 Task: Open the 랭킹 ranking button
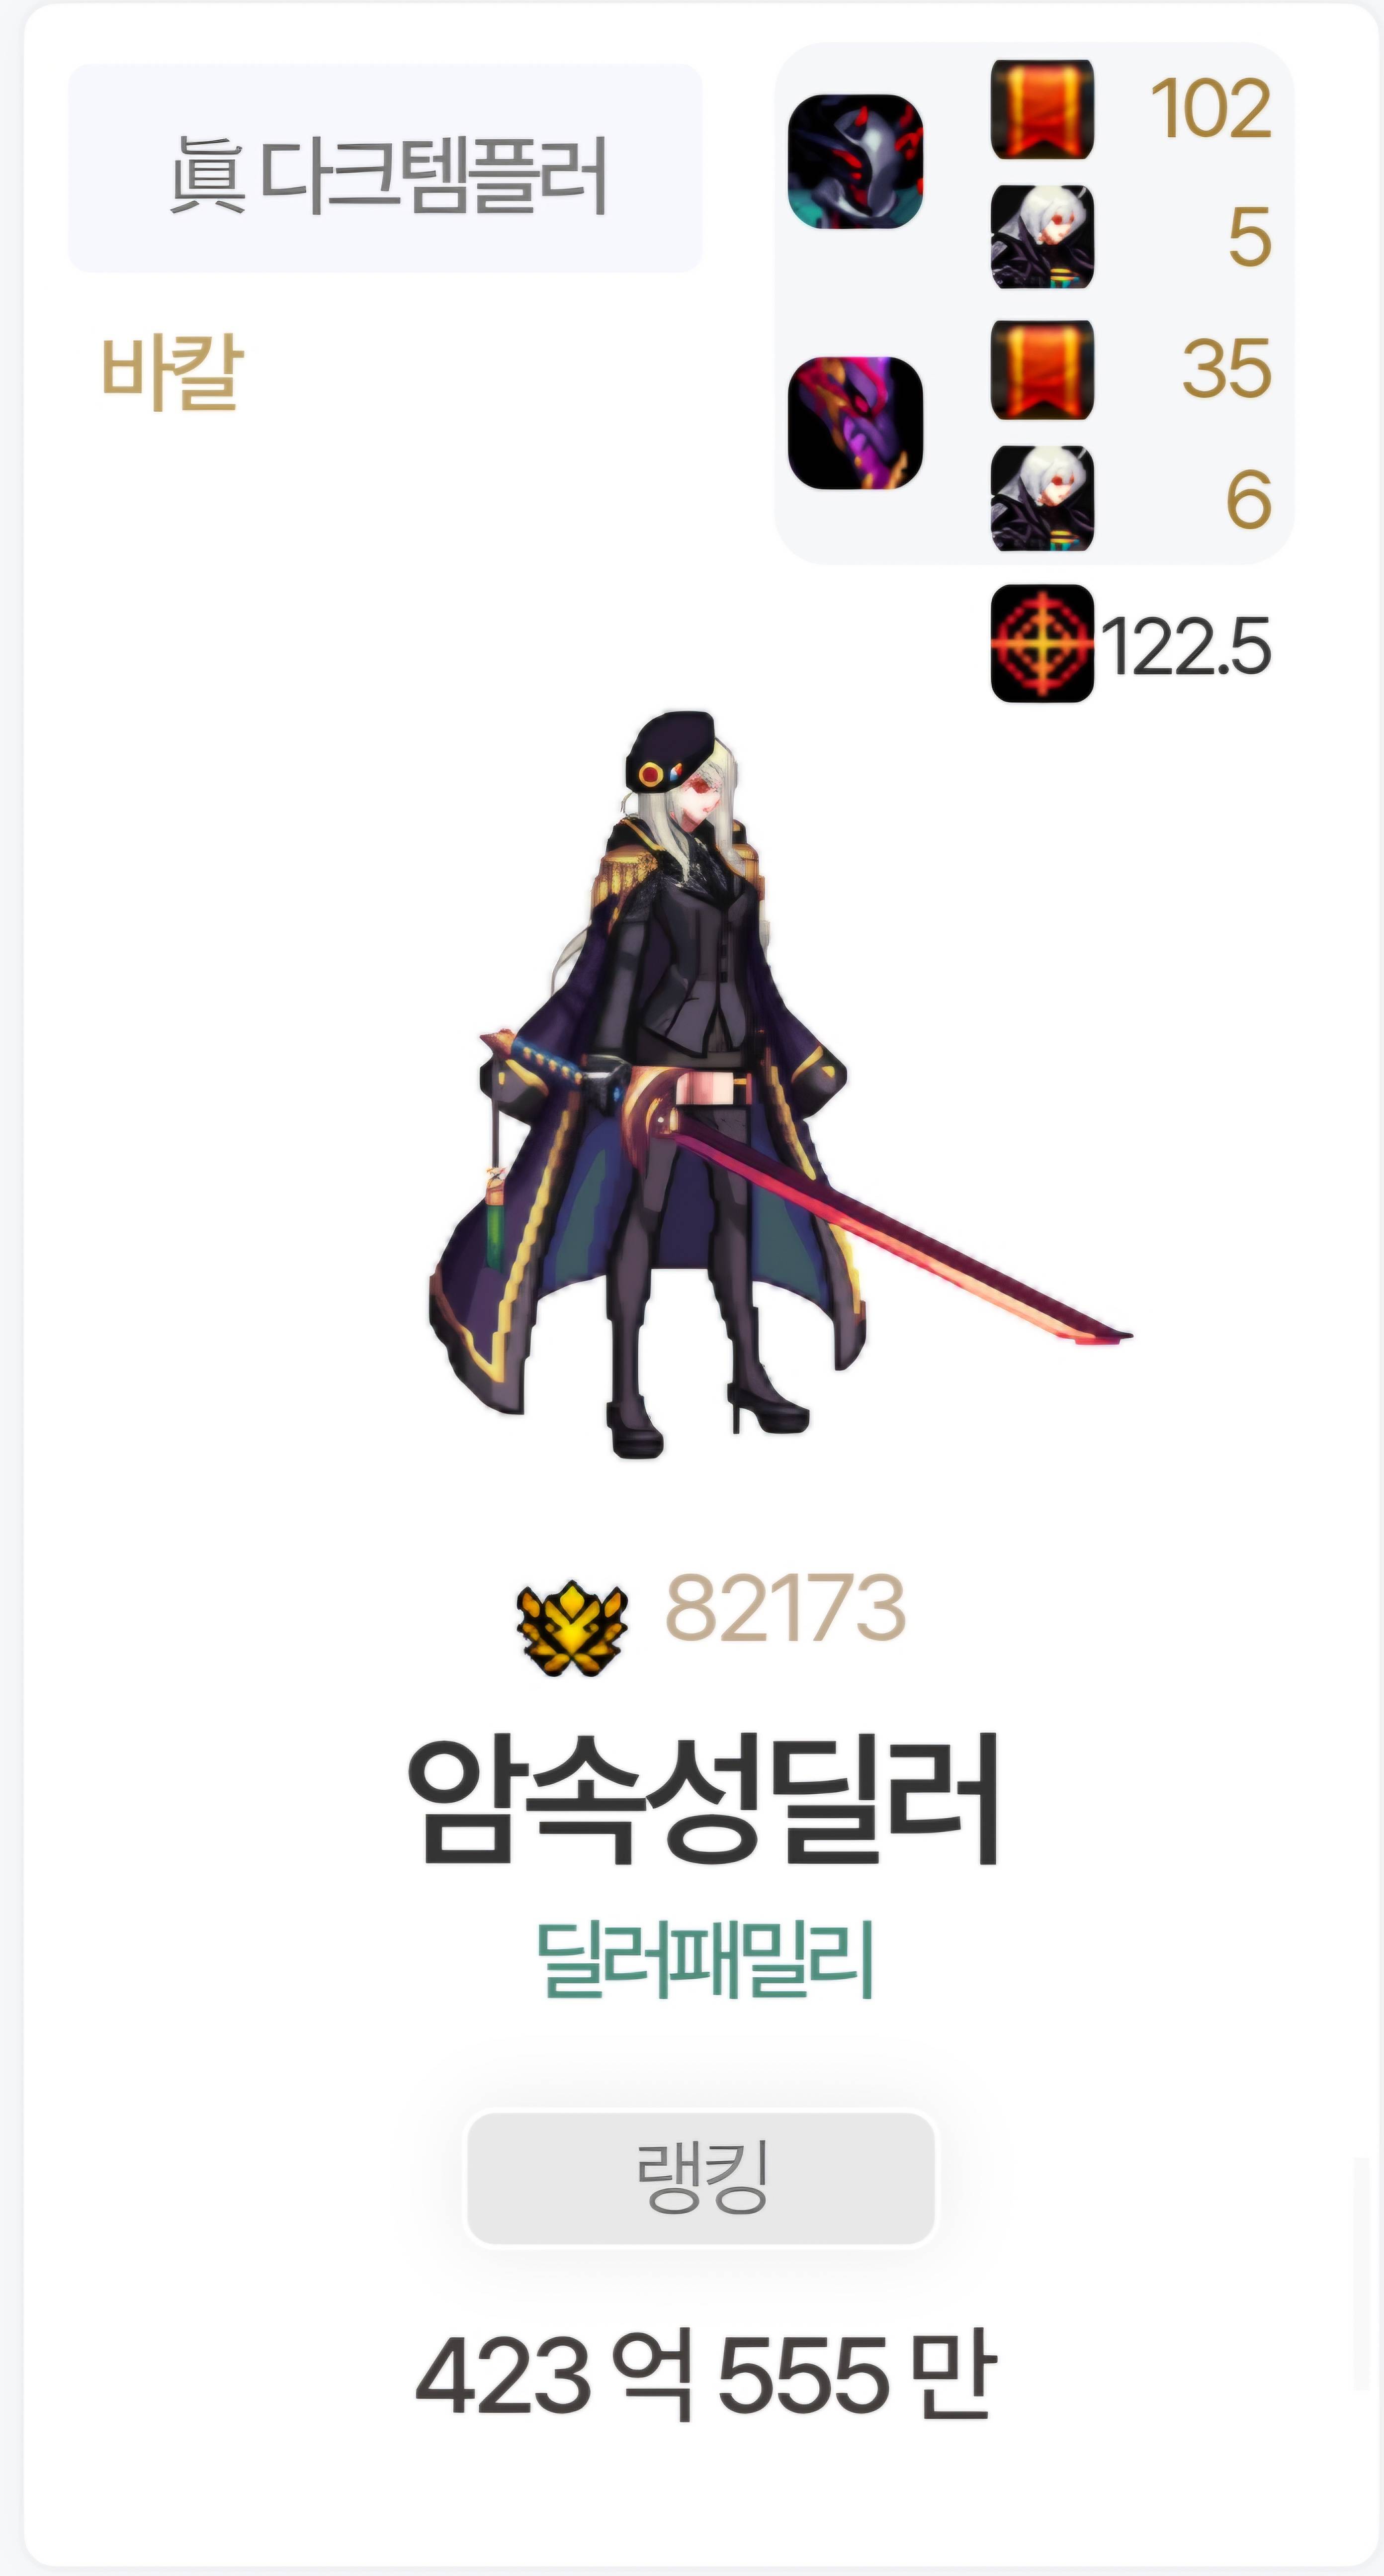point(700,2179)
